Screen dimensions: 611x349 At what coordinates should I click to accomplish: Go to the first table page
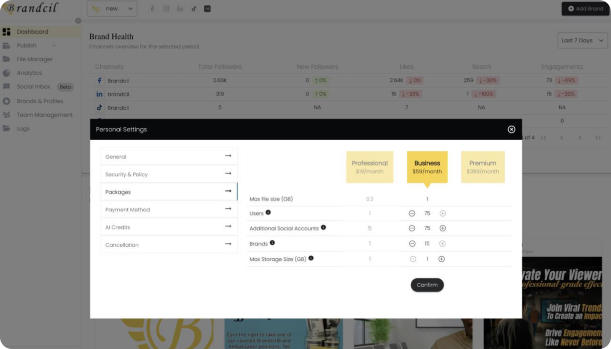pyautogui.click(x=544, y=138)
